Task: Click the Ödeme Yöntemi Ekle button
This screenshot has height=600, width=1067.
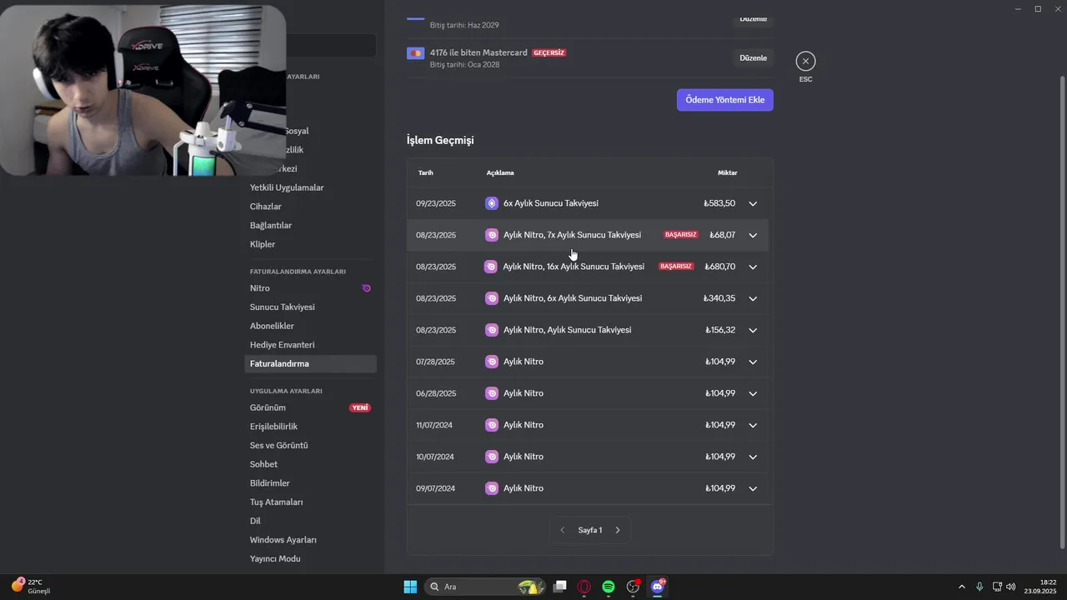Action: click(x=725, y=100)
